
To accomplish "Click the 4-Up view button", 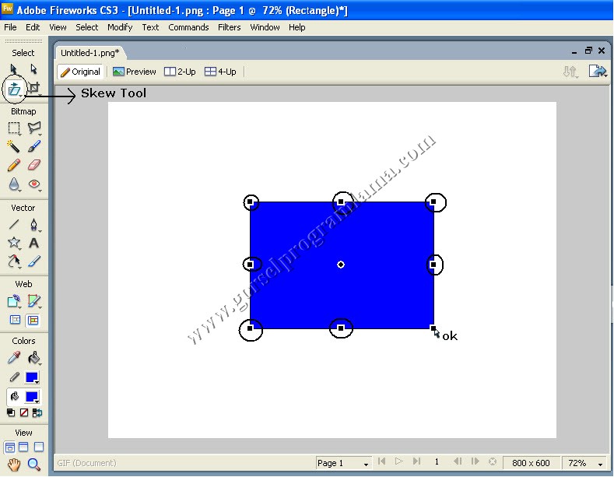I will 220,72.
